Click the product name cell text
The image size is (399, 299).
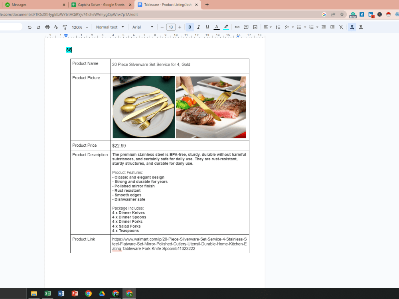point(151,65)
